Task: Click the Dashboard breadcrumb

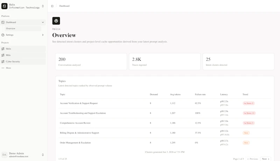Action: pos(64,6)
